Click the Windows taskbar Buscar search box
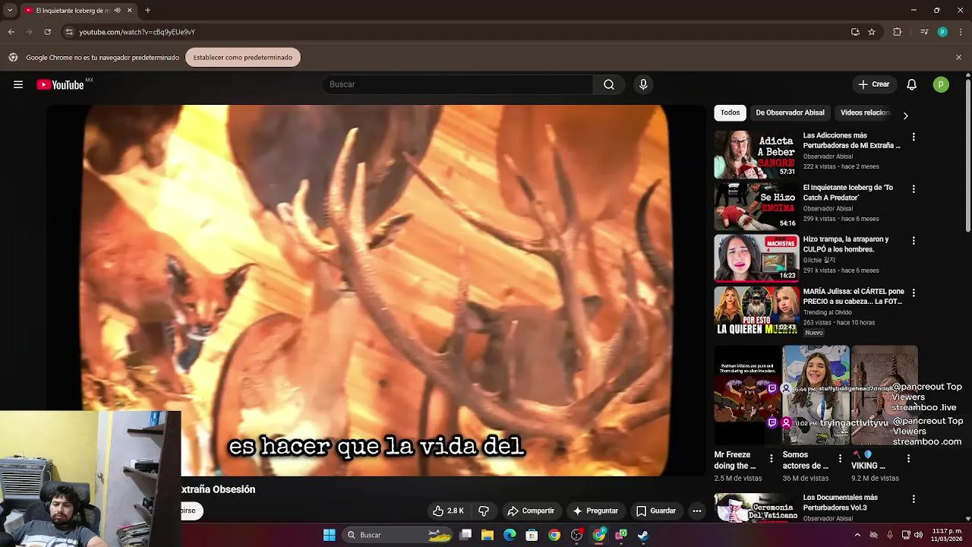Screen dimensions: 972x547 coord(399,535)
